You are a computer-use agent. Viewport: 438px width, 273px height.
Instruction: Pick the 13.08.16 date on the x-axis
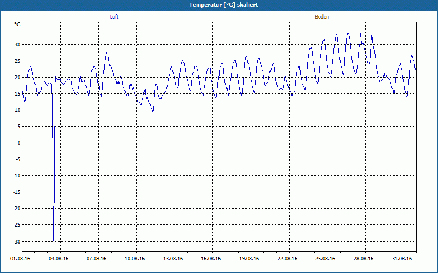click(172, 259)
